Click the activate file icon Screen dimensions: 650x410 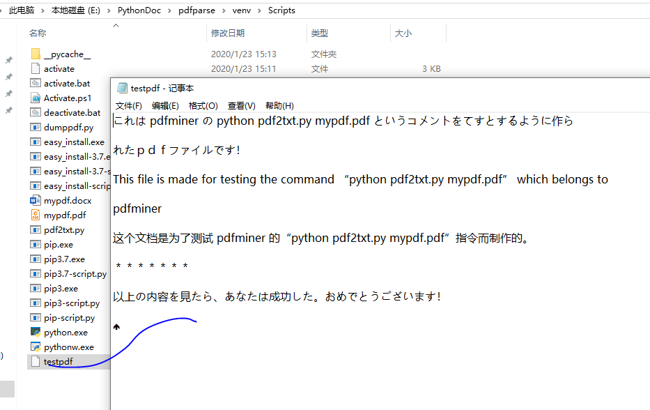pos(36,68)
